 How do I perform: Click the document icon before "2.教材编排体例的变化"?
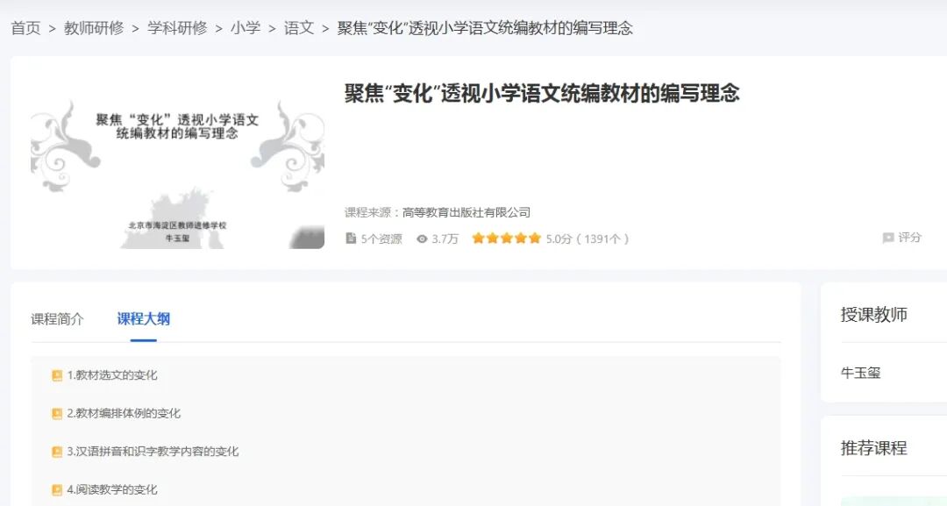coord(56,413)
